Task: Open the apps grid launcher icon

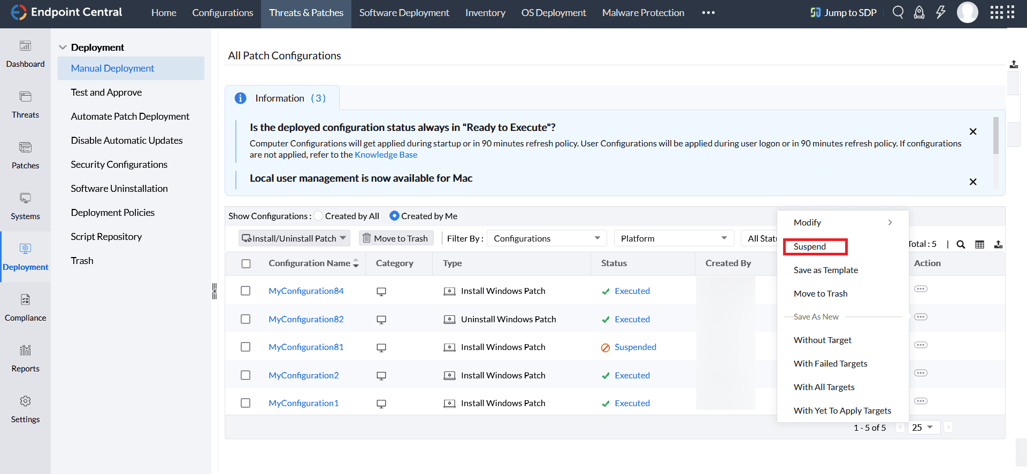Action: pos(1002,12)
